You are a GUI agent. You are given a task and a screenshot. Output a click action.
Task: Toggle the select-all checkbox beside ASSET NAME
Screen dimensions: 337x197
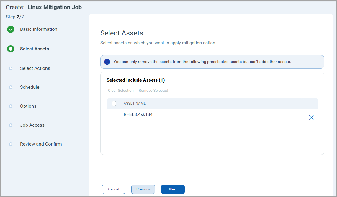coord(114,104)
